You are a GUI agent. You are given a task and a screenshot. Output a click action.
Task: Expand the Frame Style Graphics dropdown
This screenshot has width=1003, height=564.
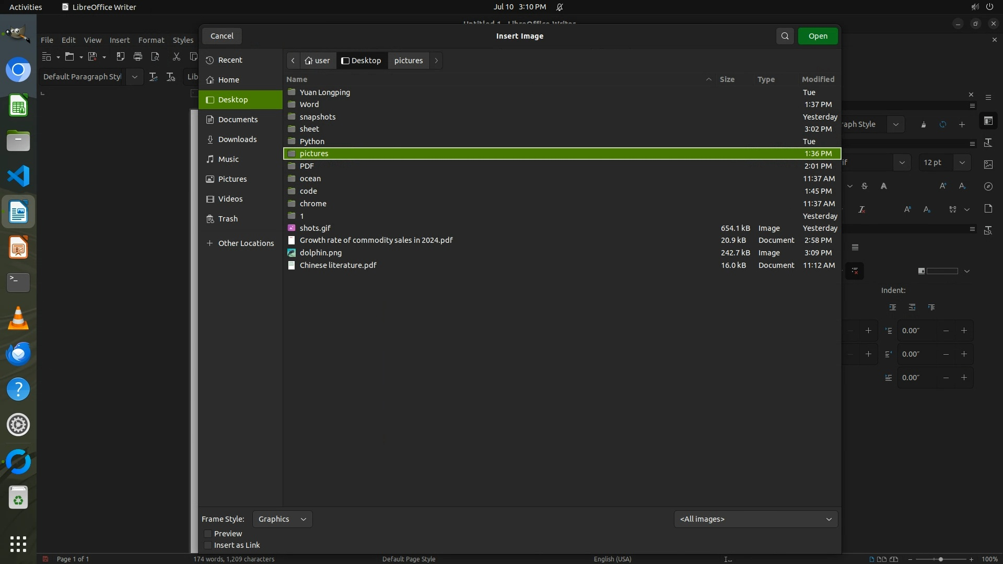(x=282, y=519)
